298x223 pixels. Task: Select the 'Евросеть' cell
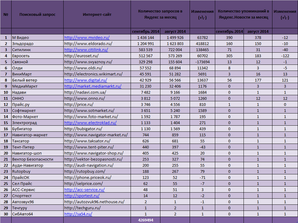[x=37, y=56]
